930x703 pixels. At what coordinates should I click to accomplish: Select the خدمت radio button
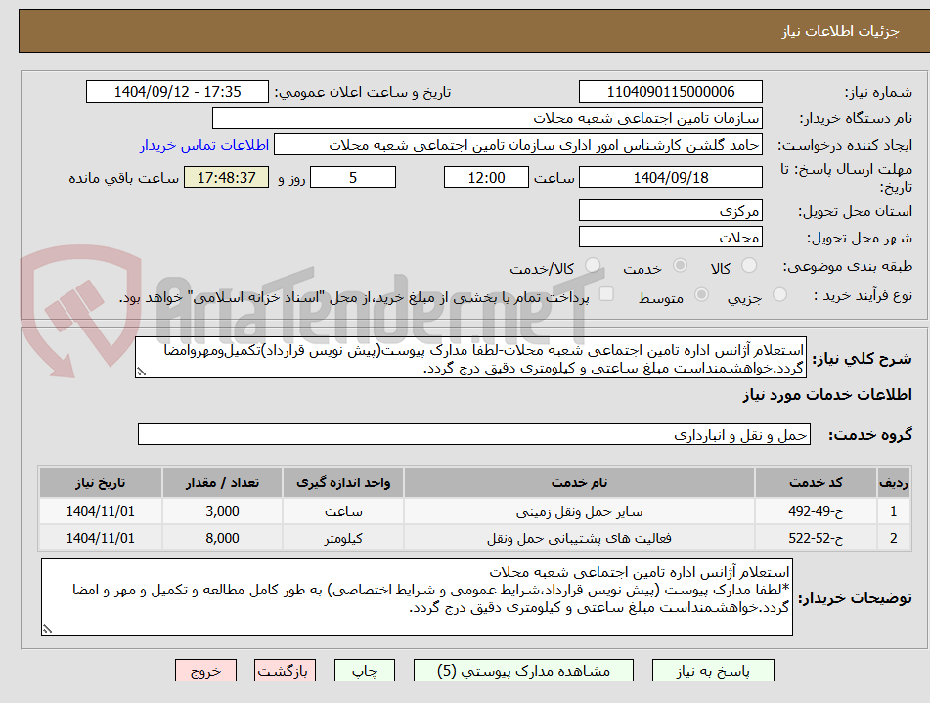click(x=680, y=265)
